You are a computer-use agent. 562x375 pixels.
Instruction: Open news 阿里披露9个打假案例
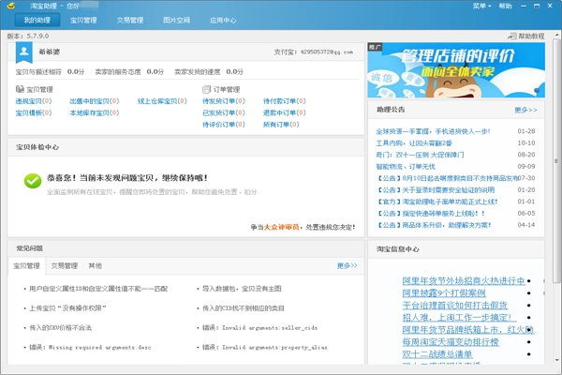tap(444, 293)
